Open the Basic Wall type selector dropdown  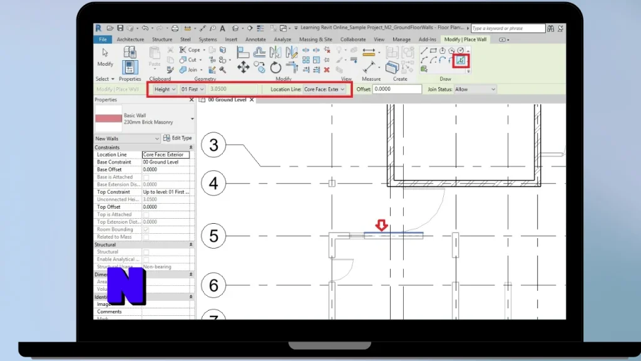(x=192, y=118)
